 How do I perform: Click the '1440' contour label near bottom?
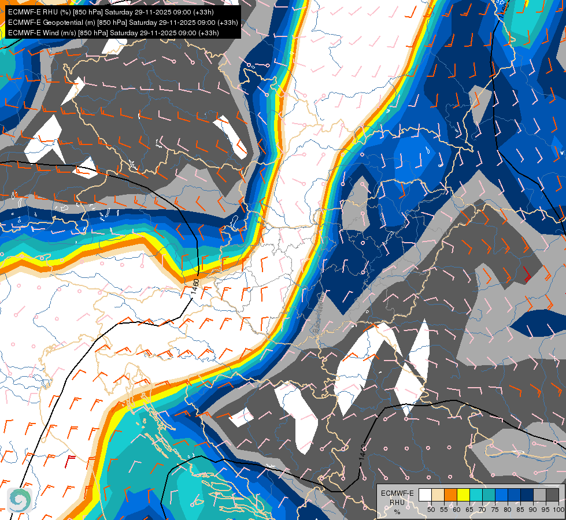point(362,452)
